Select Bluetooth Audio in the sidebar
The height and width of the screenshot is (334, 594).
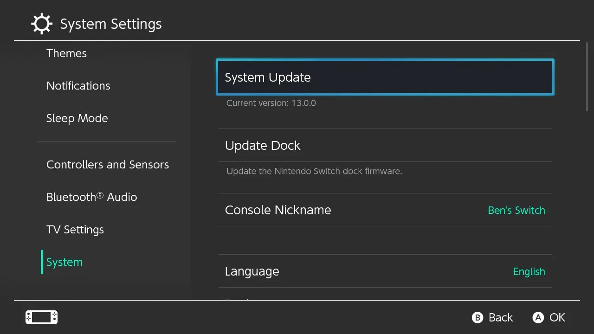coord(91,197)
